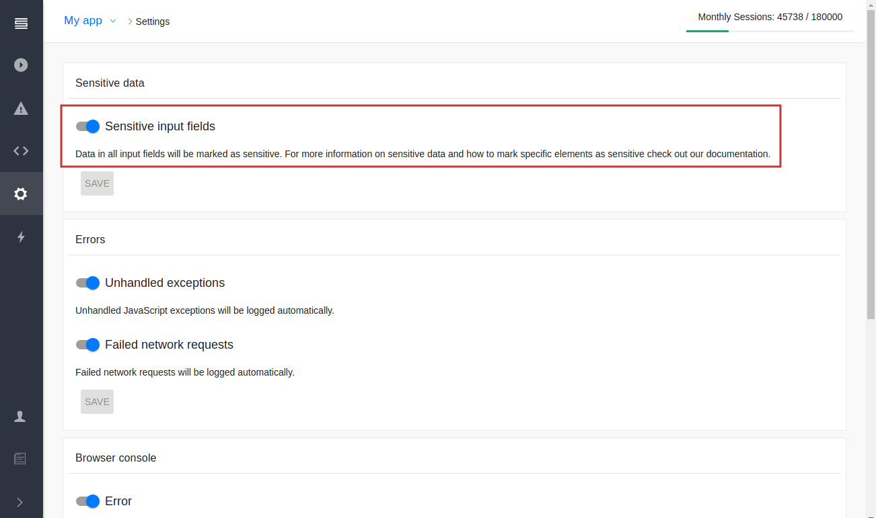Open the user profile sidebar icon

pos(20,417)
